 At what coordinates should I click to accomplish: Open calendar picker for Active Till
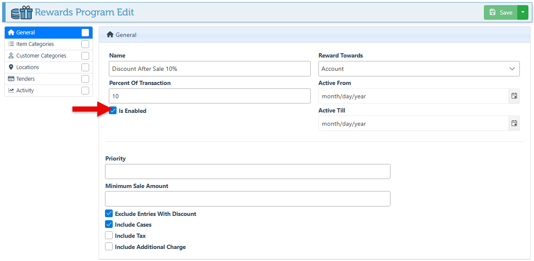pyautogui.click(x=514, y=124)
